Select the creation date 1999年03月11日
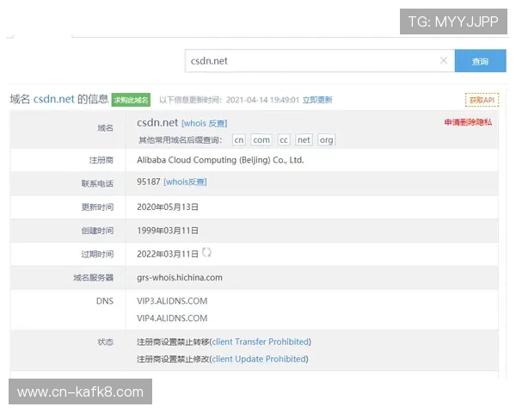 coord(168,231)
